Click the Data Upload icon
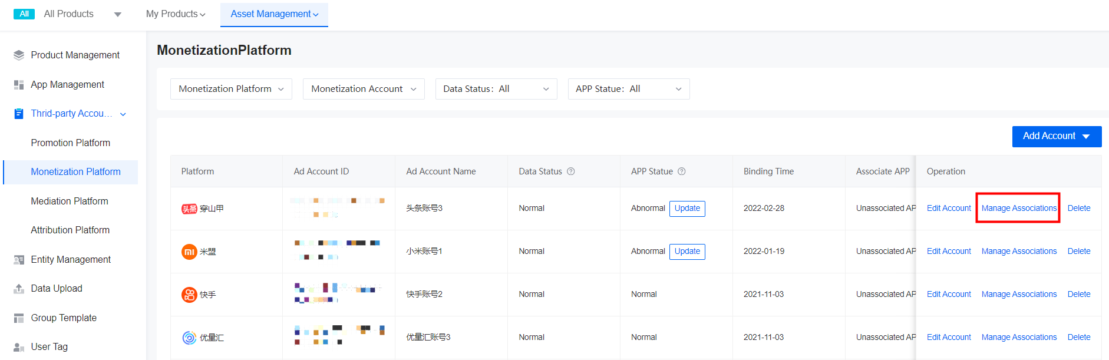The image size is (1109, 360). point(19,289)
